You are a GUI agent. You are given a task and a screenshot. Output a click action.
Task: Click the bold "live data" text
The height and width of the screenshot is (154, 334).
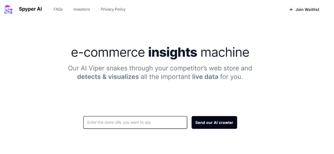(x=205, y=77)
